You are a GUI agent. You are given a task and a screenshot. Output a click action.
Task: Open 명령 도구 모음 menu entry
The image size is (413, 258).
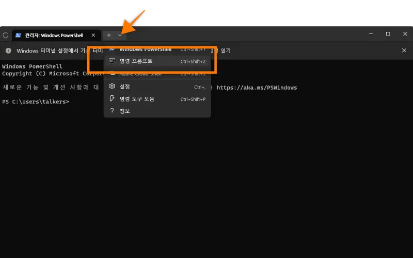157,99
